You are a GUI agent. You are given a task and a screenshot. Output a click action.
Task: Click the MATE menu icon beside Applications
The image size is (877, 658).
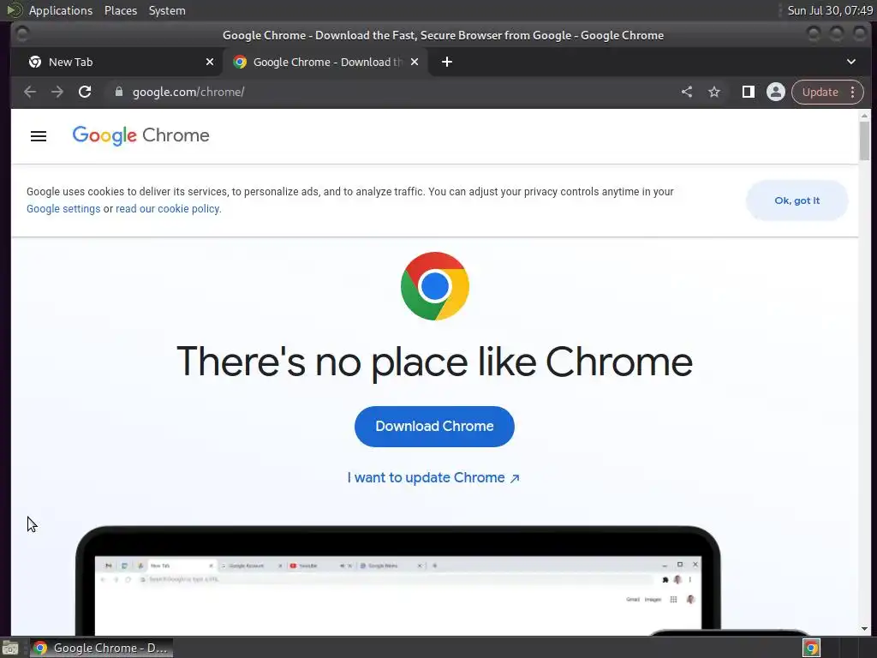14,10
